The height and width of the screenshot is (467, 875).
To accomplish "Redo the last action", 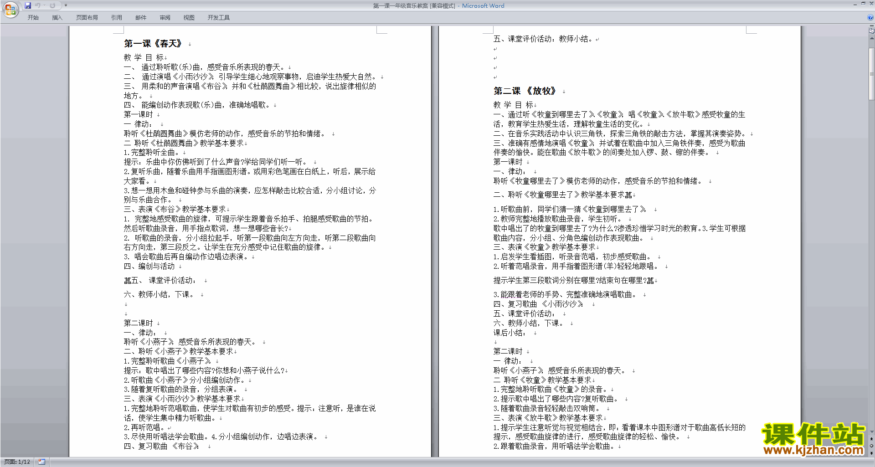I will click(52, 5).
